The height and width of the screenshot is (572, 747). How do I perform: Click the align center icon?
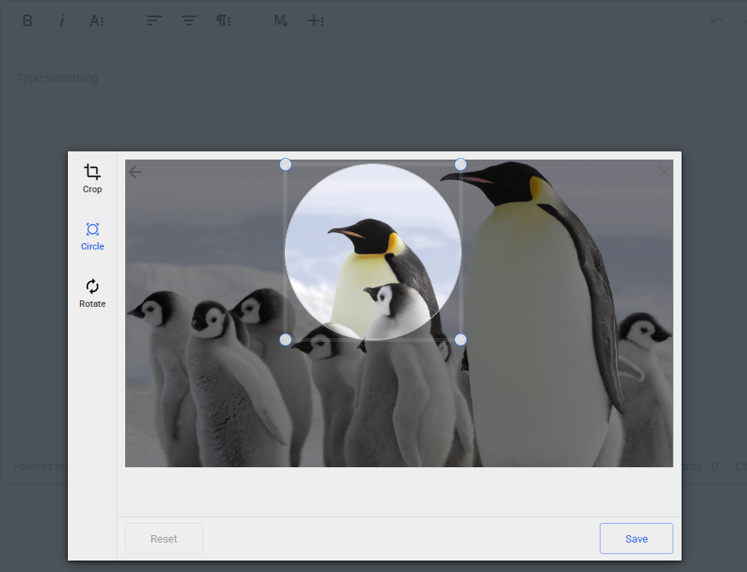[189, 21]
